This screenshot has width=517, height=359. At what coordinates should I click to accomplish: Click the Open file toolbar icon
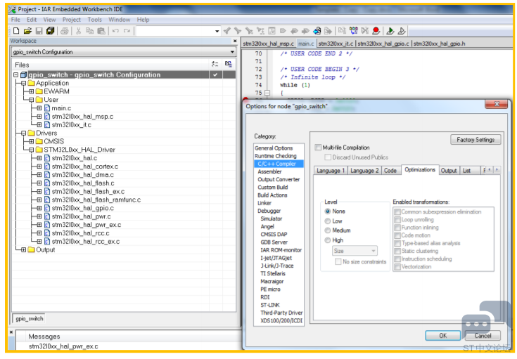click(x=27, y=31)
